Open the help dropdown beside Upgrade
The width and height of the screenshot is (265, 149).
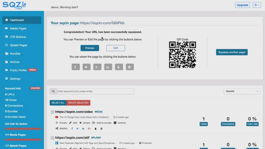coord(257,5)
